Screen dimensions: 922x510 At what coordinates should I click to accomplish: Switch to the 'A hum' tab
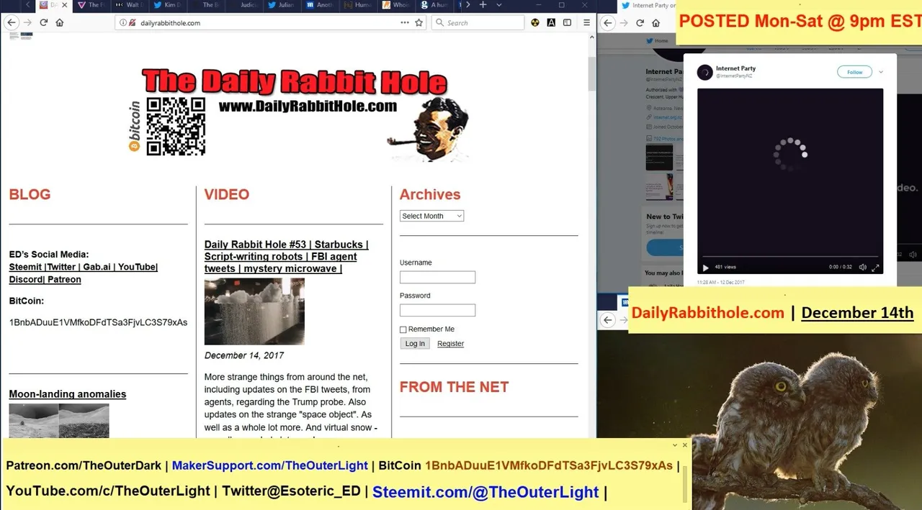click(435, 5)
